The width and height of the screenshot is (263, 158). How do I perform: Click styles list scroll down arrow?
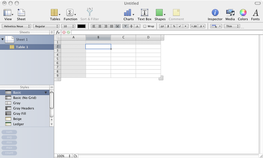51,124
